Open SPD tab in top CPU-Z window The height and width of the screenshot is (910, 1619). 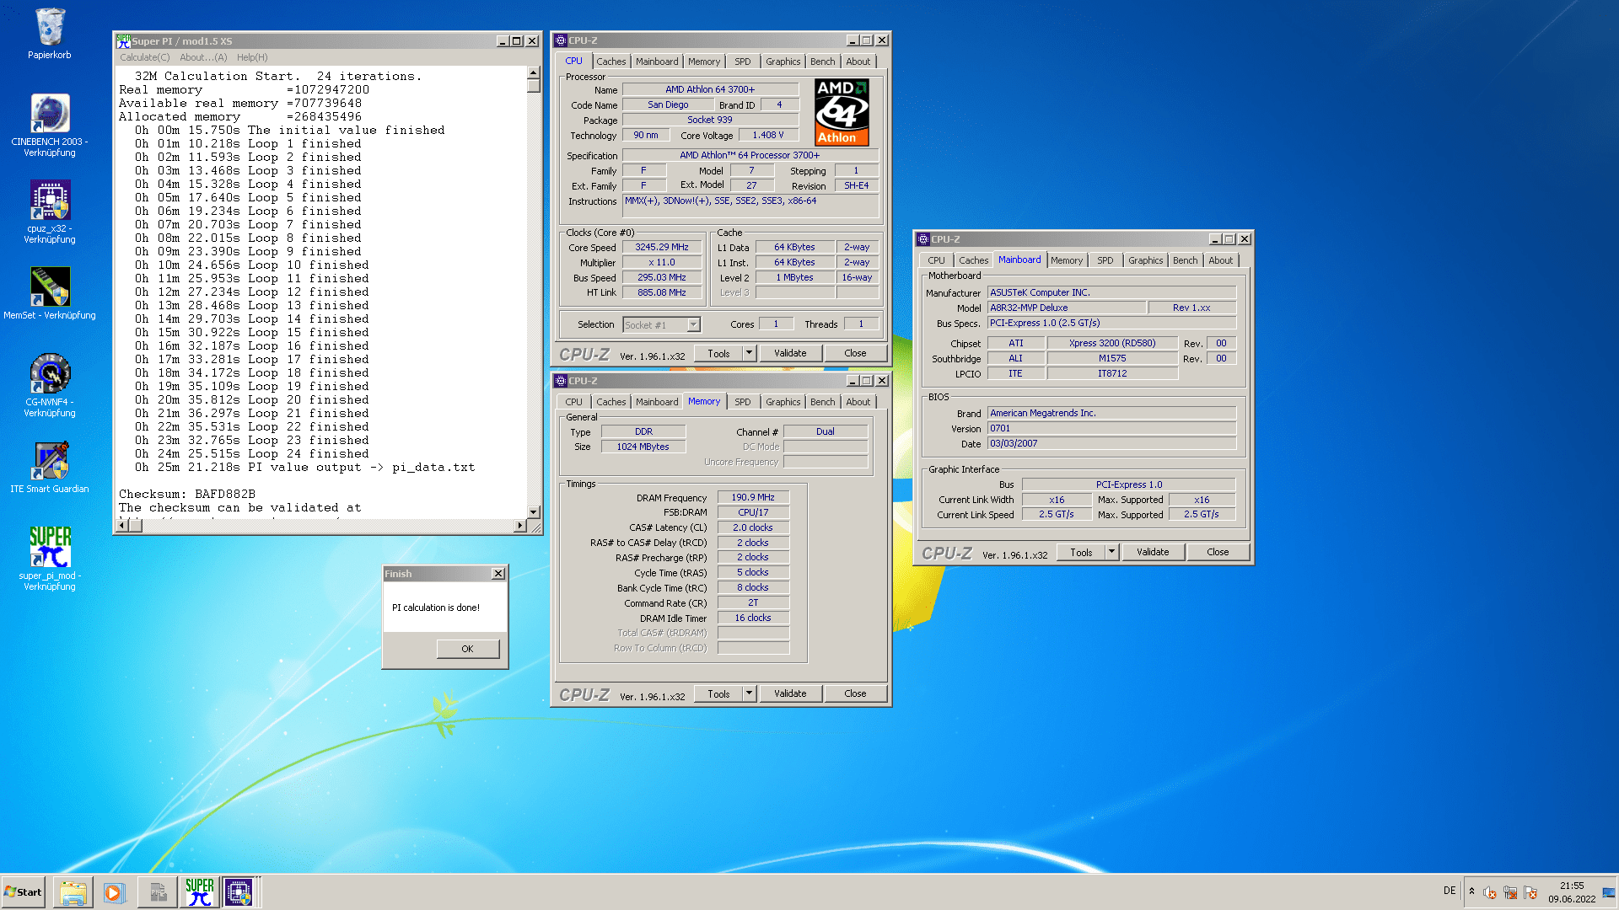click(742, 62)
